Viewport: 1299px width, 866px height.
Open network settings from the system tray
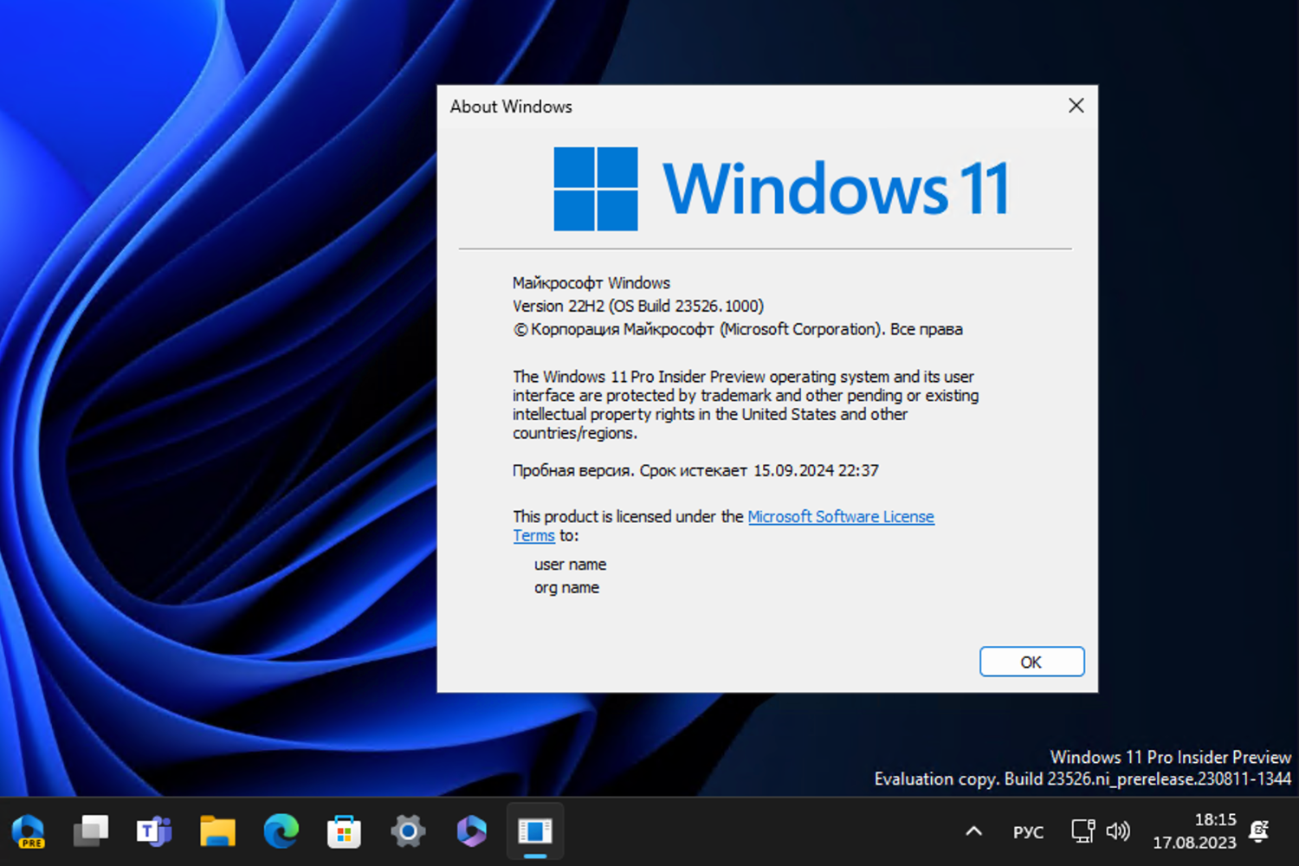(x=1081, y=831)
